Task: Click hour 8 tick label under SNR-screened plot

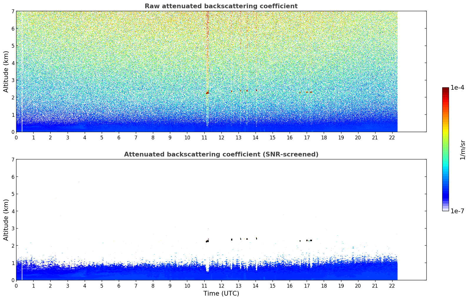Action: [153, 286]
